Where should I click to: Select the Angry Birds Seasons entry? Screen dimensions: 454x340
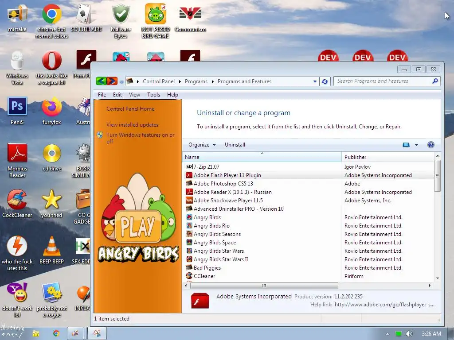point(309,234)
